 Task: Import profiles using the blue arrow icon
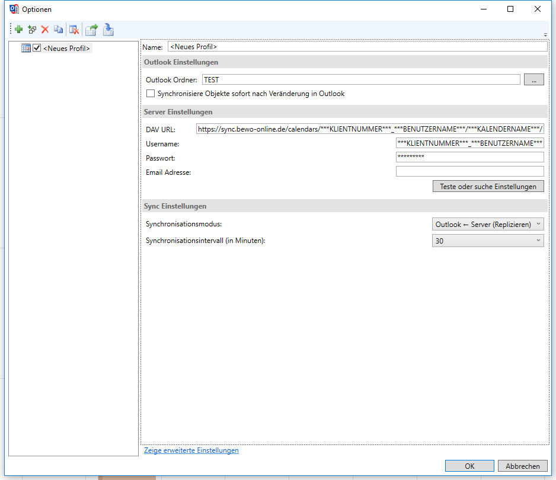tap(108, 29)
